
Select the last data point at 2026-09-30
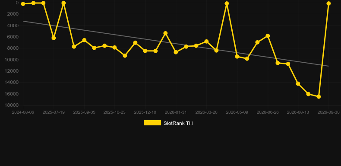328,3
